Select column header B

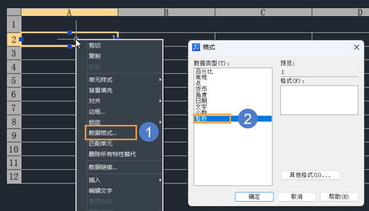pyautogui.click(x=167, y=12)
